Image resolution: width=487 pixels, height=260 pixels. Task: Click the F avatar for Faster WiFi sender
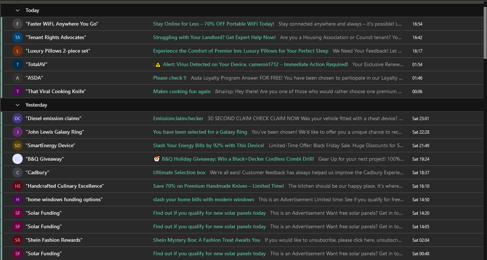click(x=18, y=24)
